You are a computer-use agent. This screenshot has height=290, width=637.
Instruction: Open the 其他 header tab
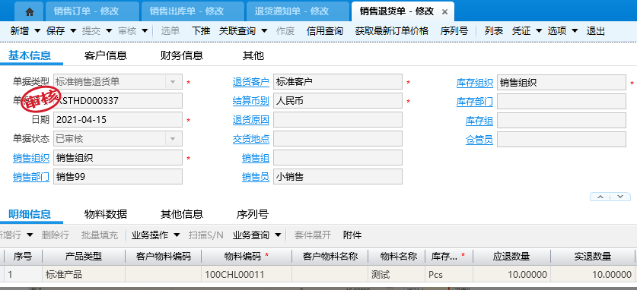pos(253,55)
